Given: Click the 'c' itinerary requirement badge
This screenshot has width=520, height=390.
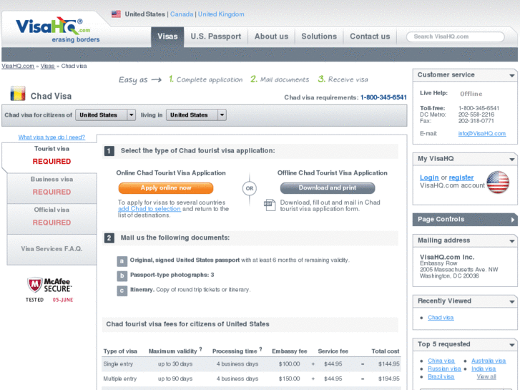Looking at the screenshot, I should tap(122, 291).
